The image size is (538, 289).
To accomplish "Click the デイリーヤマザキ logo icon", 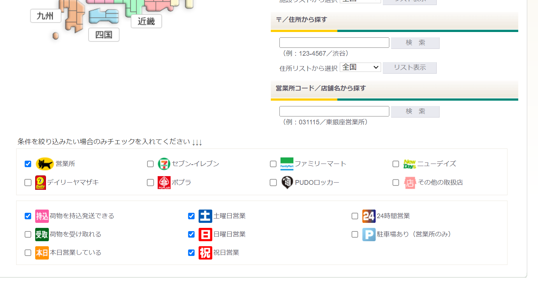I will [x=41, y=183].
